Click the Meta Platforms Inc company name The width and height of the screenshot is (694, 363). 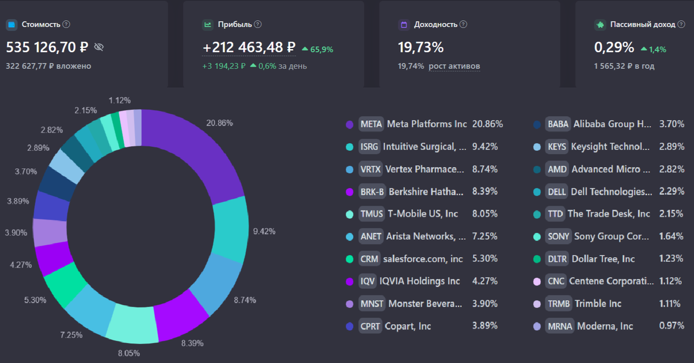(427, 124)
